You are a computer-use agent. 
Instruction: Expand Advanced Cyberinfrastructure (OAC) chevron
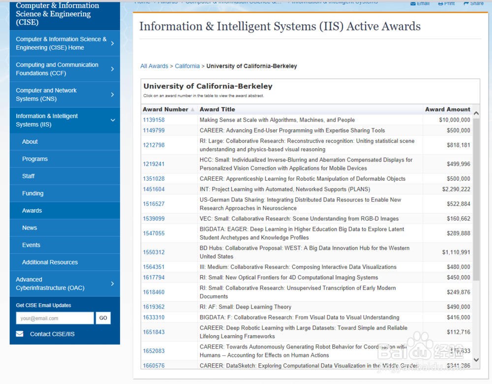(113, 284)
